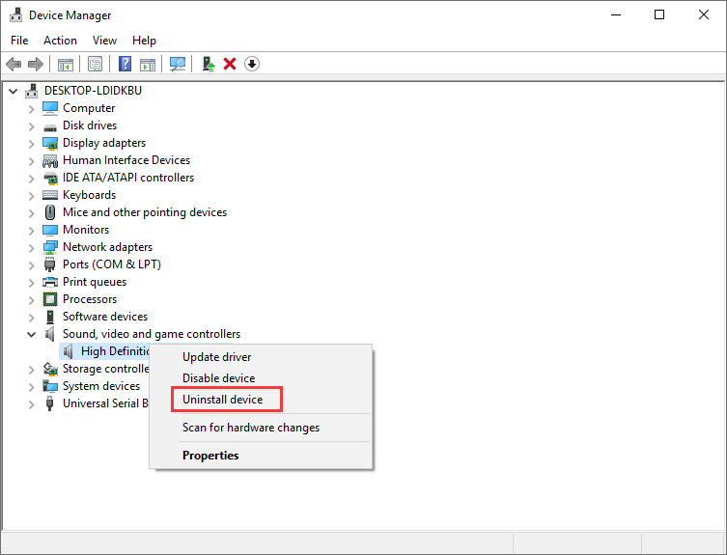Expand the Monitors category
727x555 pixels.
point(31,231)
